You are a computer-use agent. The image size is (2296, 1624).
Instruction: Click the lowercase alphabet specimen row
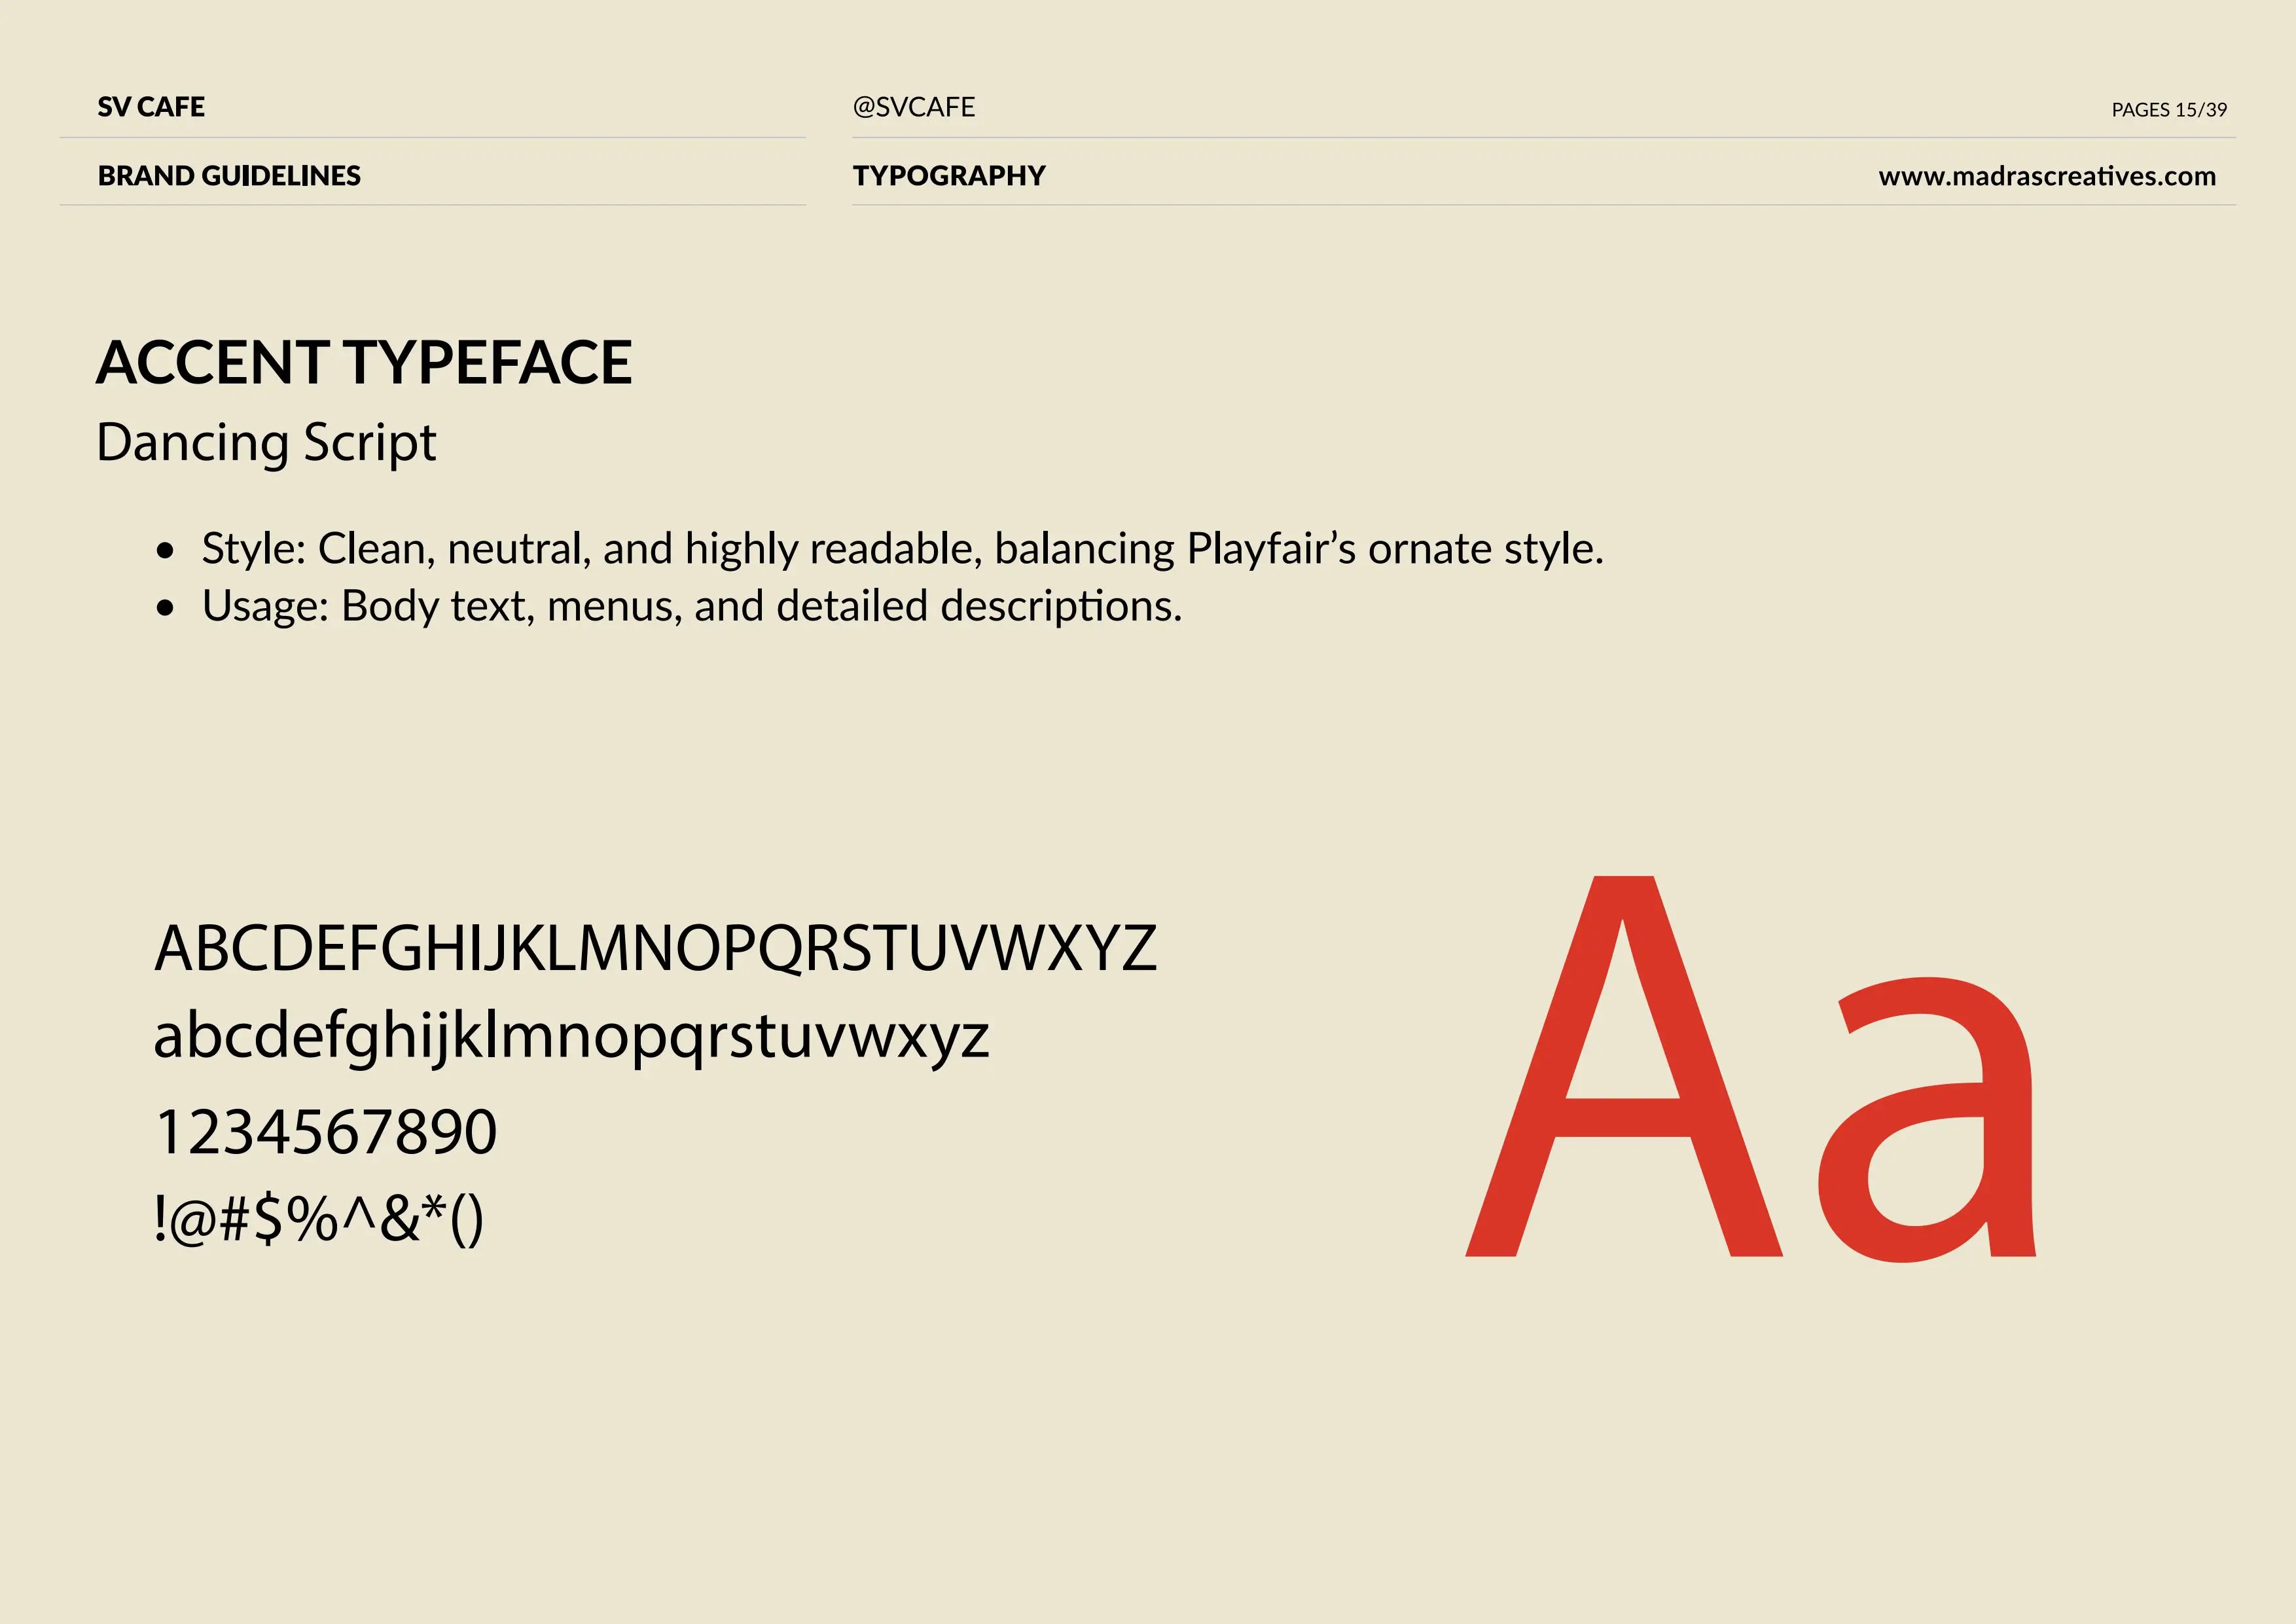tap(571, 1036)
